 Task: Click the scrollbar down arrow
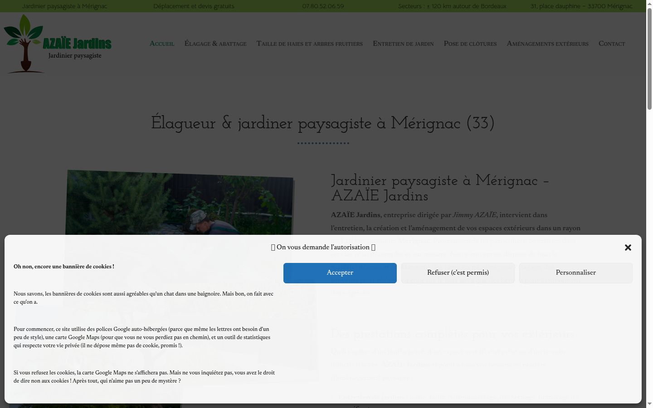[649, 404]
